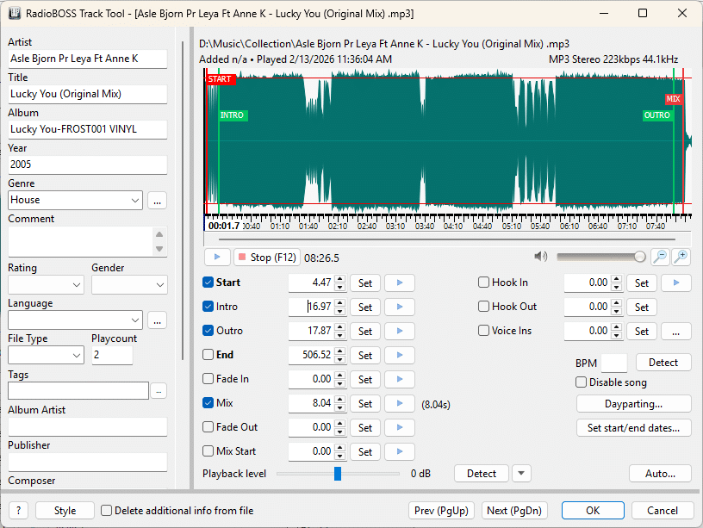
Task: Go to previous track with Prev (PgUp)
Action: click(441, 511)
